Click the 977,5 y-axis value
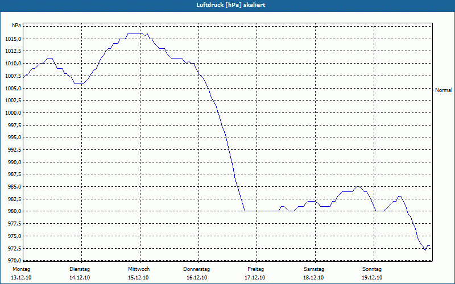The width and height of the screenshot is (455, 284). tap(15, 223)
